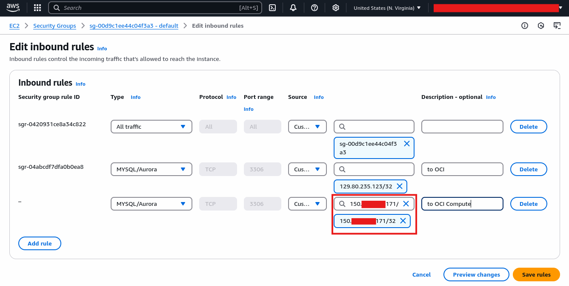Viewport: 569px width, 286px height.
Task: Open the Security Groups breadcrumb link
Action: tap(54, 26)
